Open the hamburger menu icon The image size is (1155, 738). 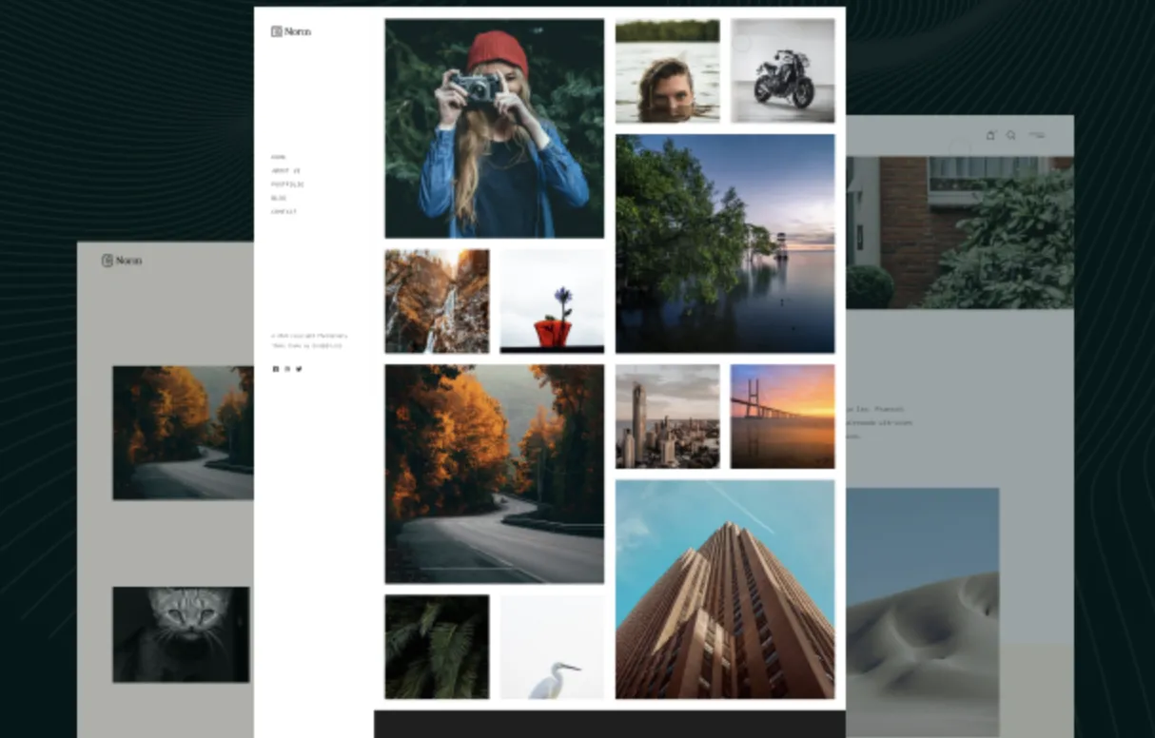click(x=1037, y=135)
